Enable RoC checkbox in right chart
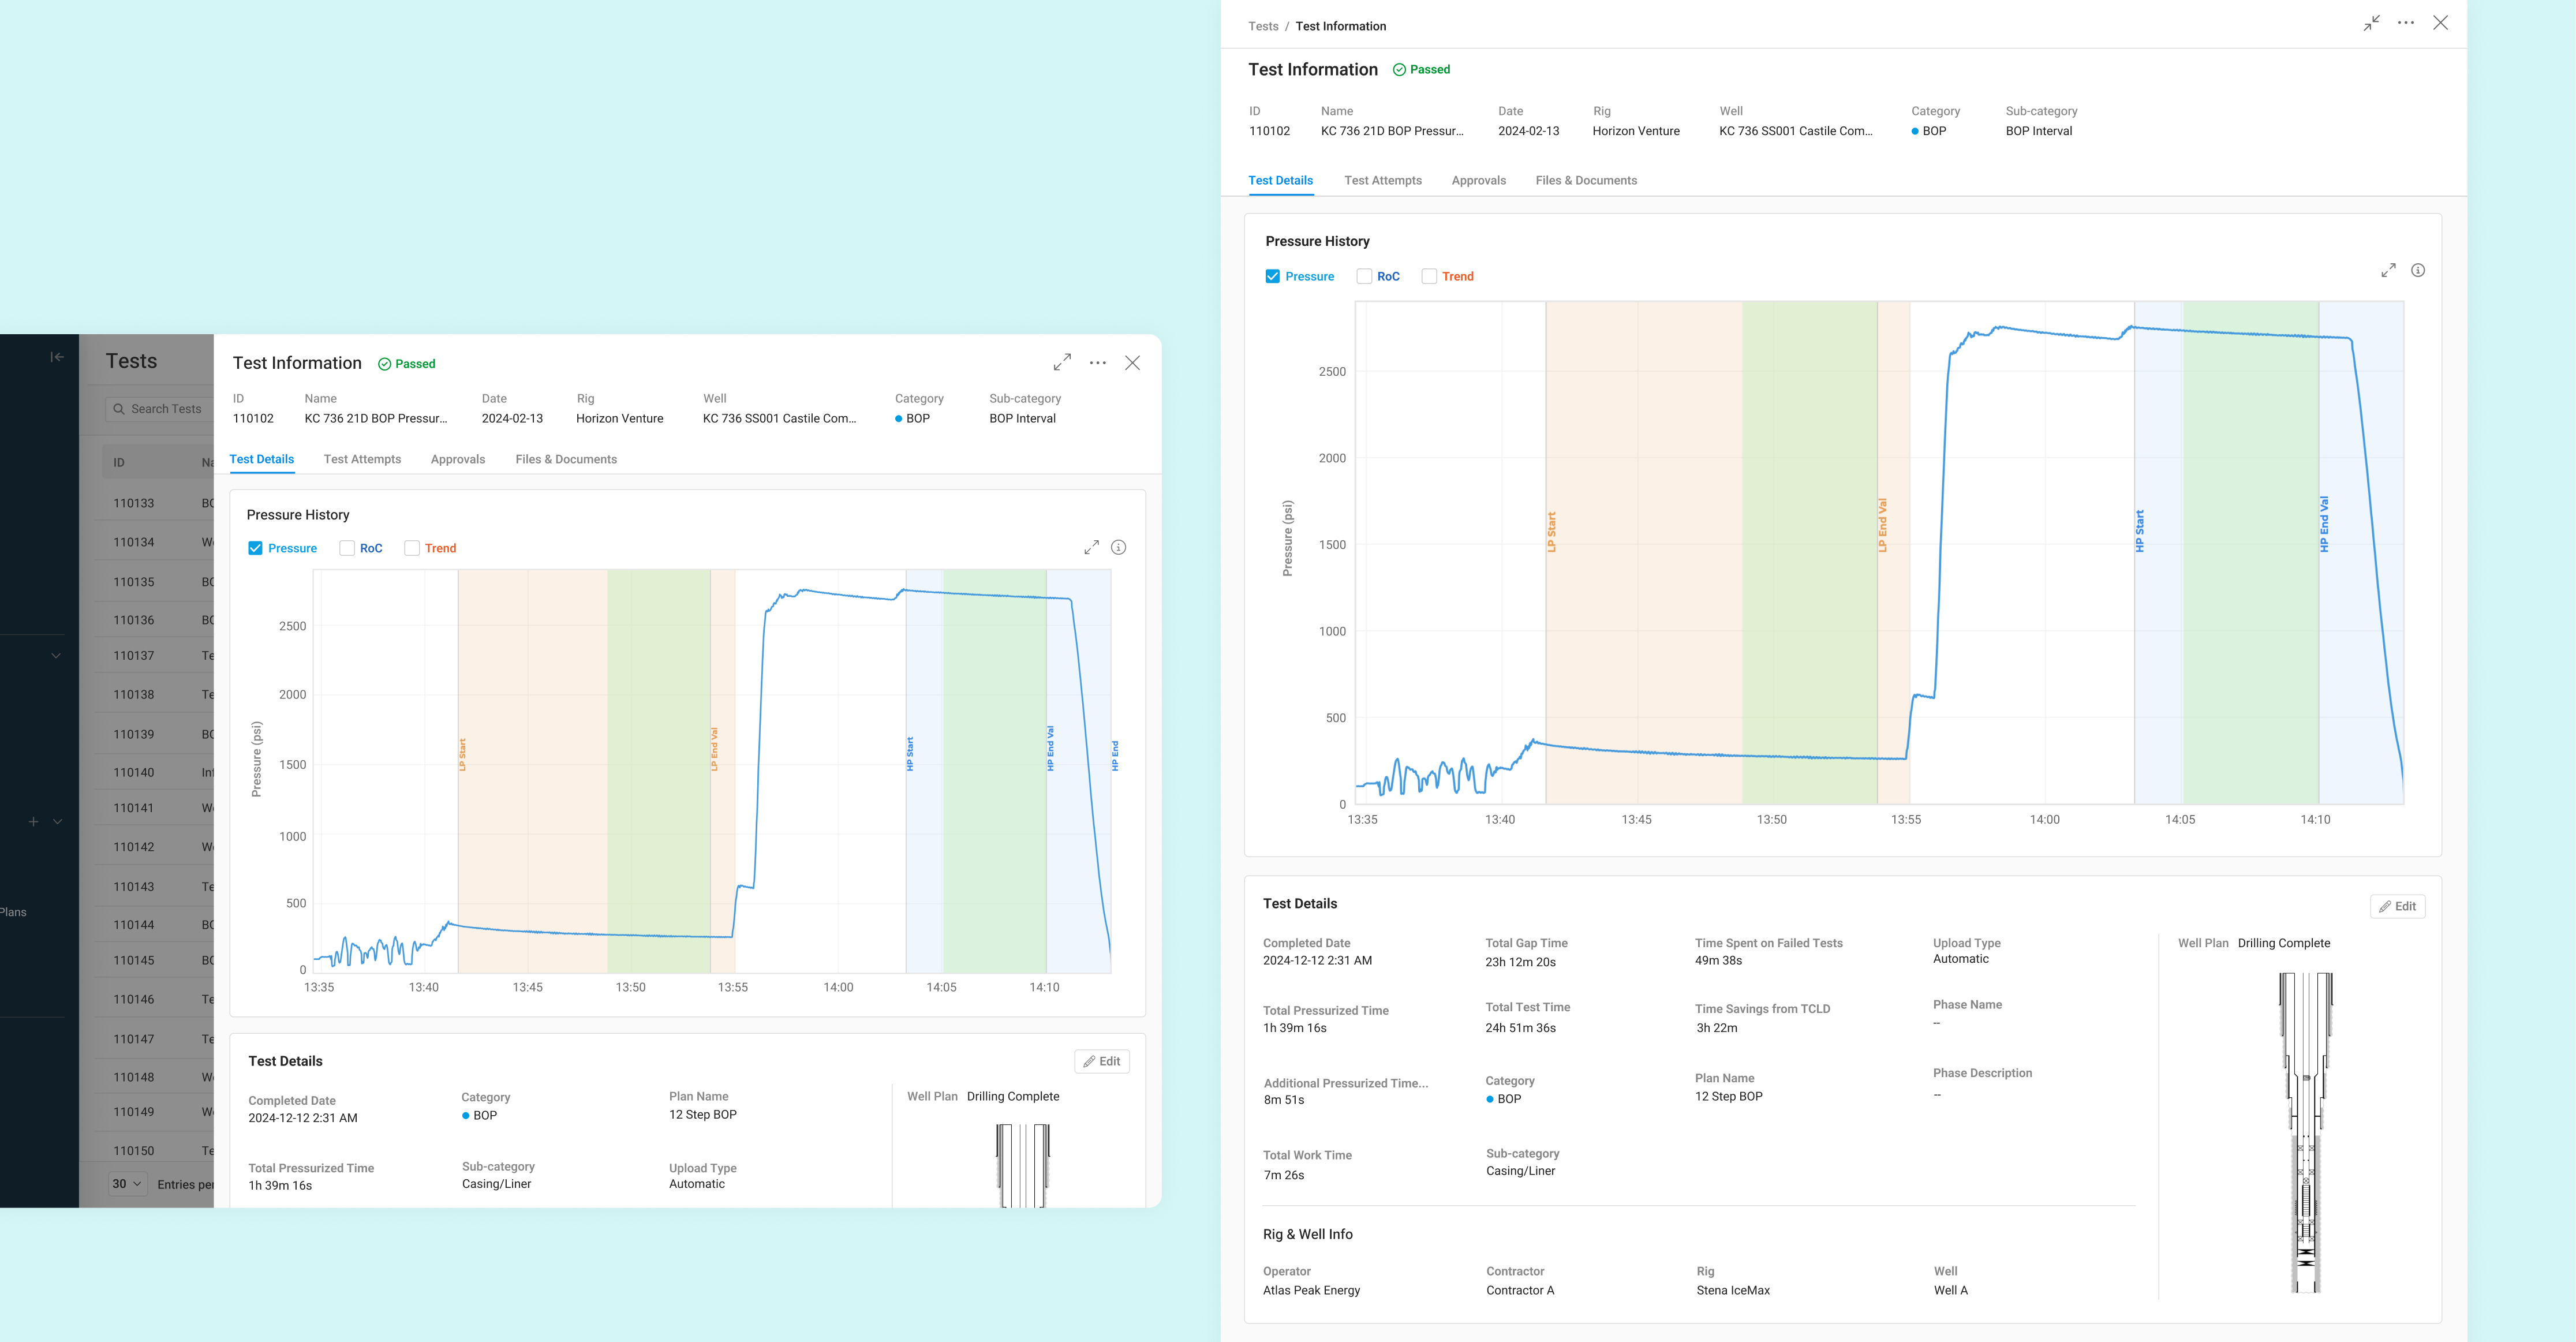The height and width of the screenshot is (1342, 2576). pos(1364,276)
